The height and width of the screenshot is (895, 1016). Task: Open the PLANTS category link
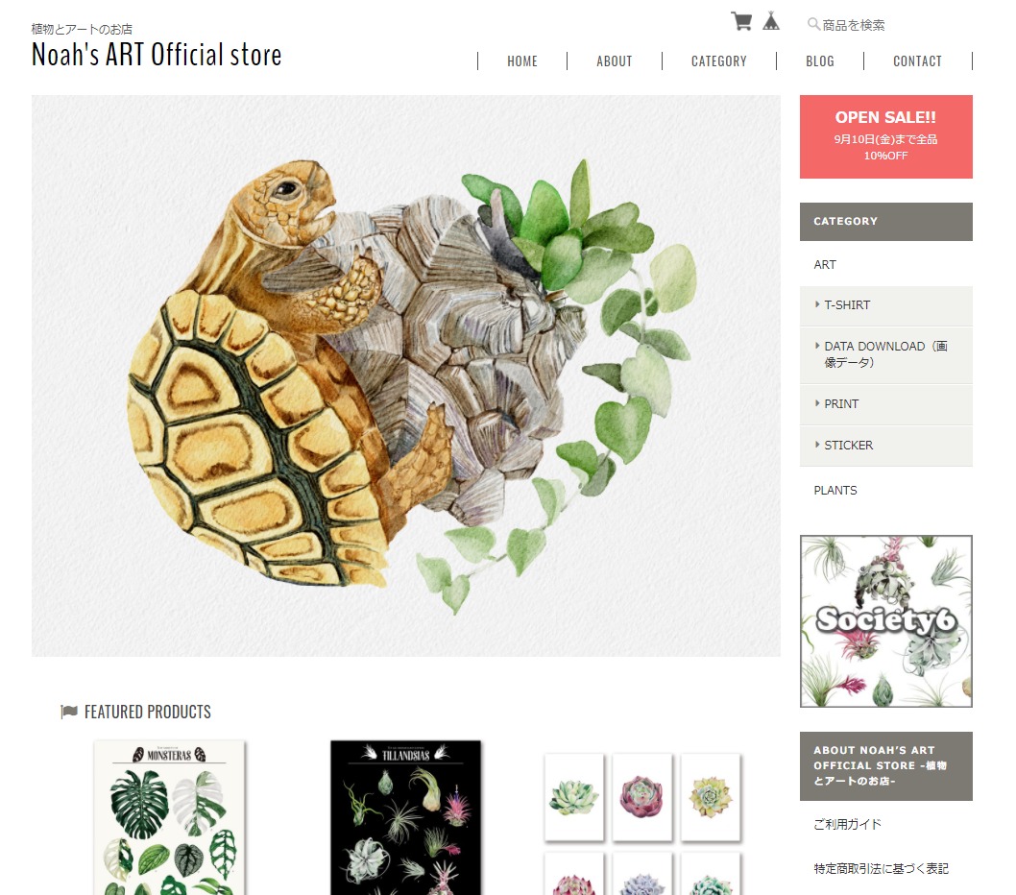pos(835,491)
